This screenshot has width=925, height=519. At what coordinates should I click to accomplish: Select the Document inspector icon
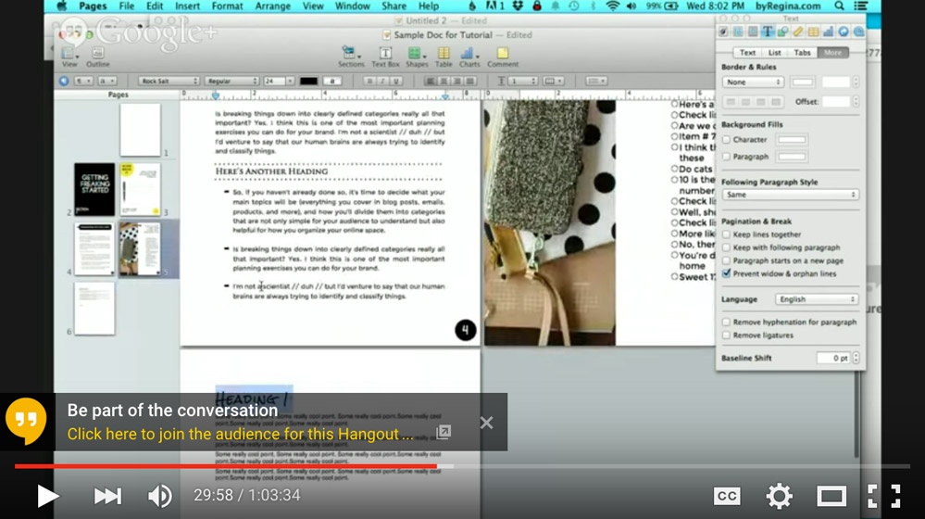pos(723,32)
